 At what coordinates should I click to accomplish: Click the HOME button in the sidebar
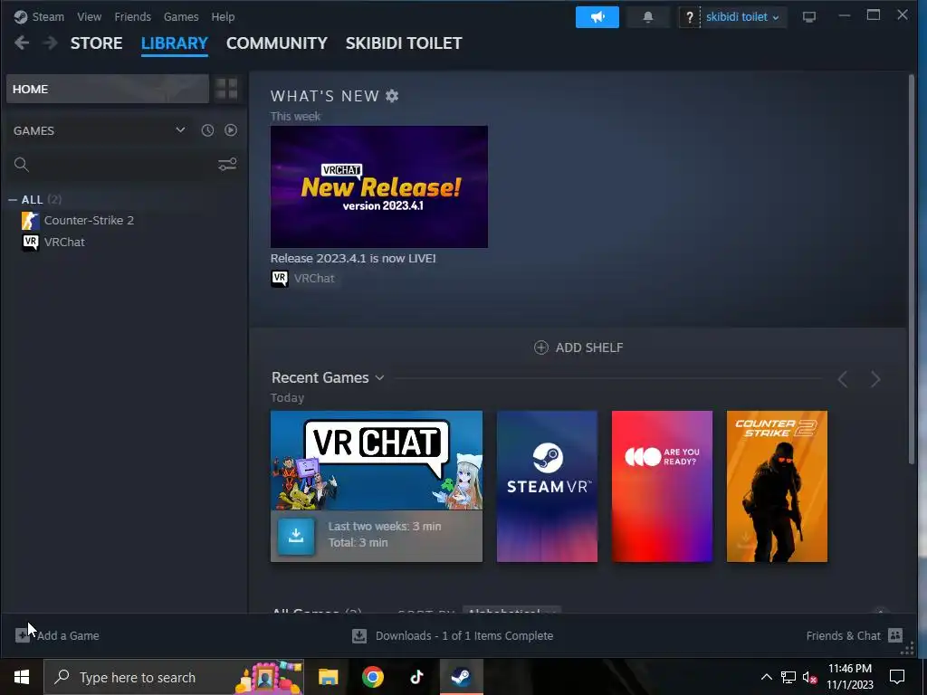(x=108, y=89)
